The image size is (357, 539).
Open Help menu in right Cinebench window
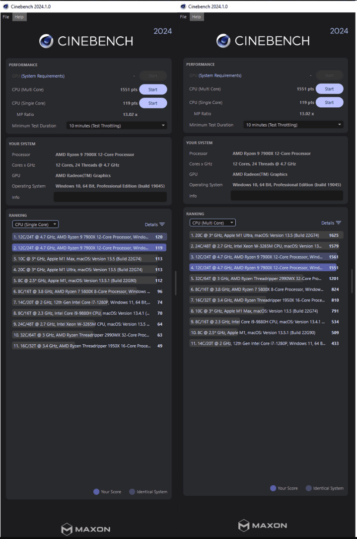tap(197, 17)
